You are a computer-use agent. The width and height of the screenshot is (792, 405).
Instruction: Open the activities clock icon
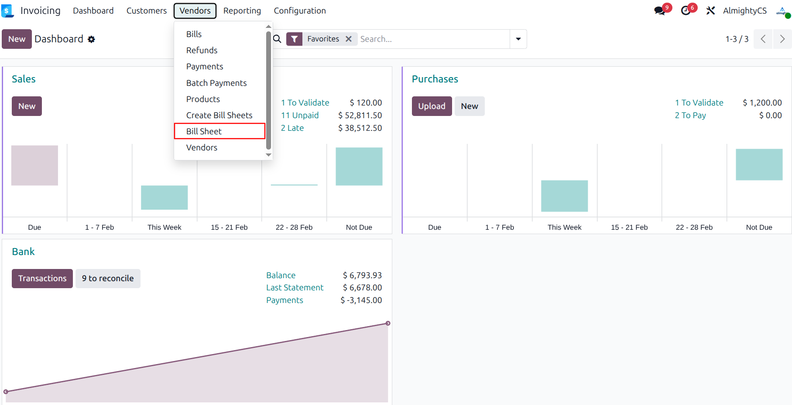click(686, 11)
